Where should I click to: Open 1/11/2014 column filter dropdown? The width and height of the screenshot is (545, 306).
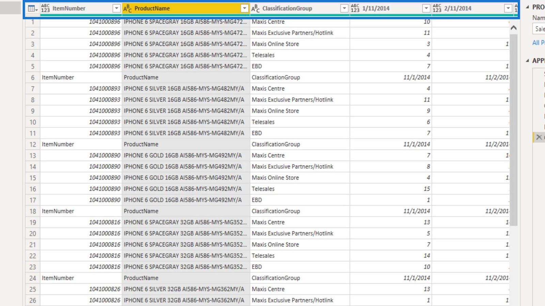426,8
